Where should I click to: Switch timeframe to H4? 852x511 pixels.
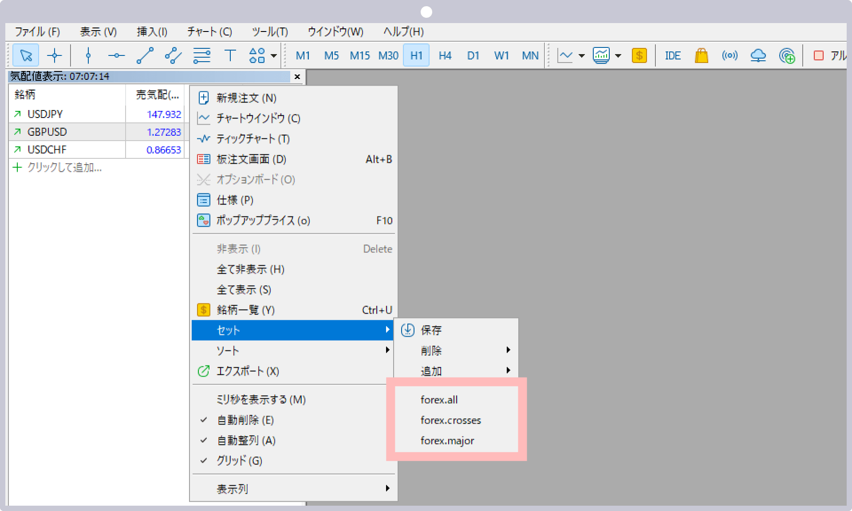click(445, 55)
